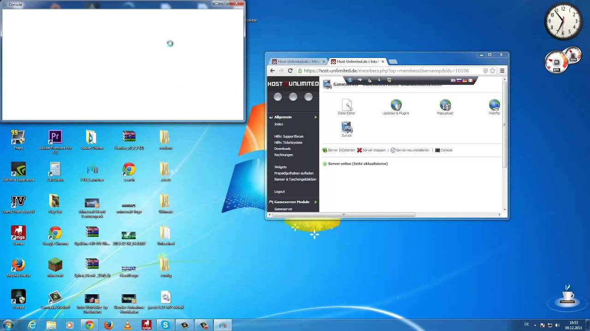Click the analog clock desktop gadget
This screenshot has height=331, width=590.
(562, 21)
